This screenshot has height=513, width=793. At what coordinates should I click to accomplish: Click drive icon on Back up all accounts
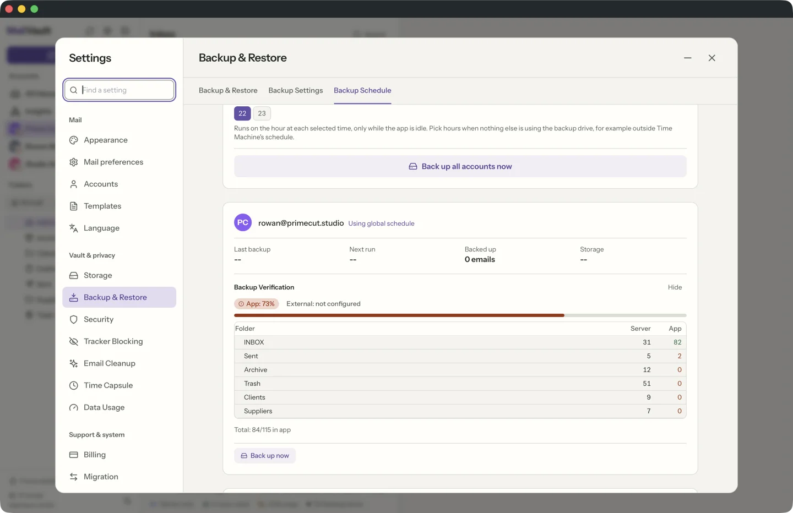pos(413,167)
